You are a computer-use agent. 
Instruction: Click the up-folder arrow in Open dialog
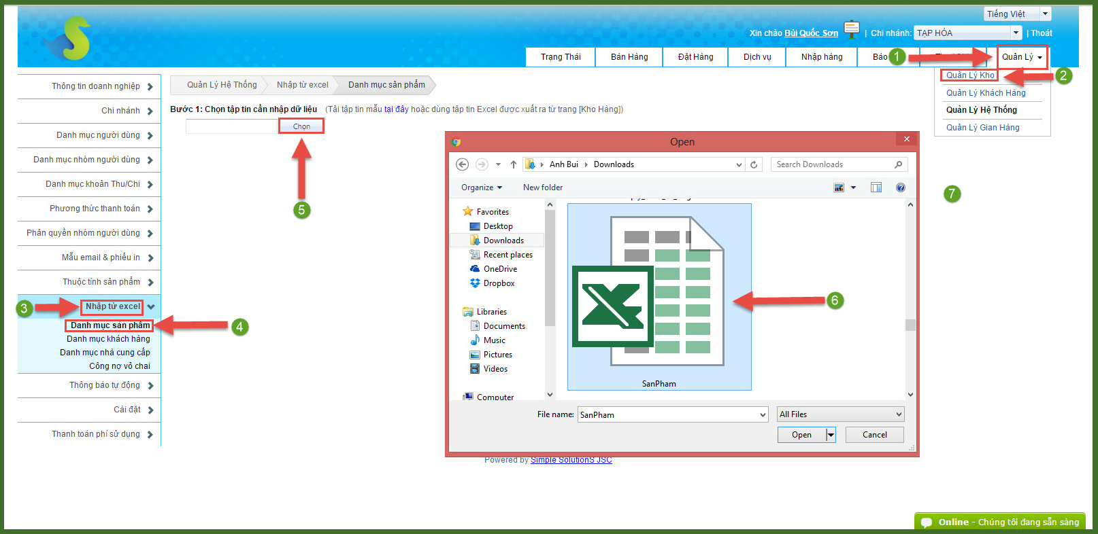[514, 164]
